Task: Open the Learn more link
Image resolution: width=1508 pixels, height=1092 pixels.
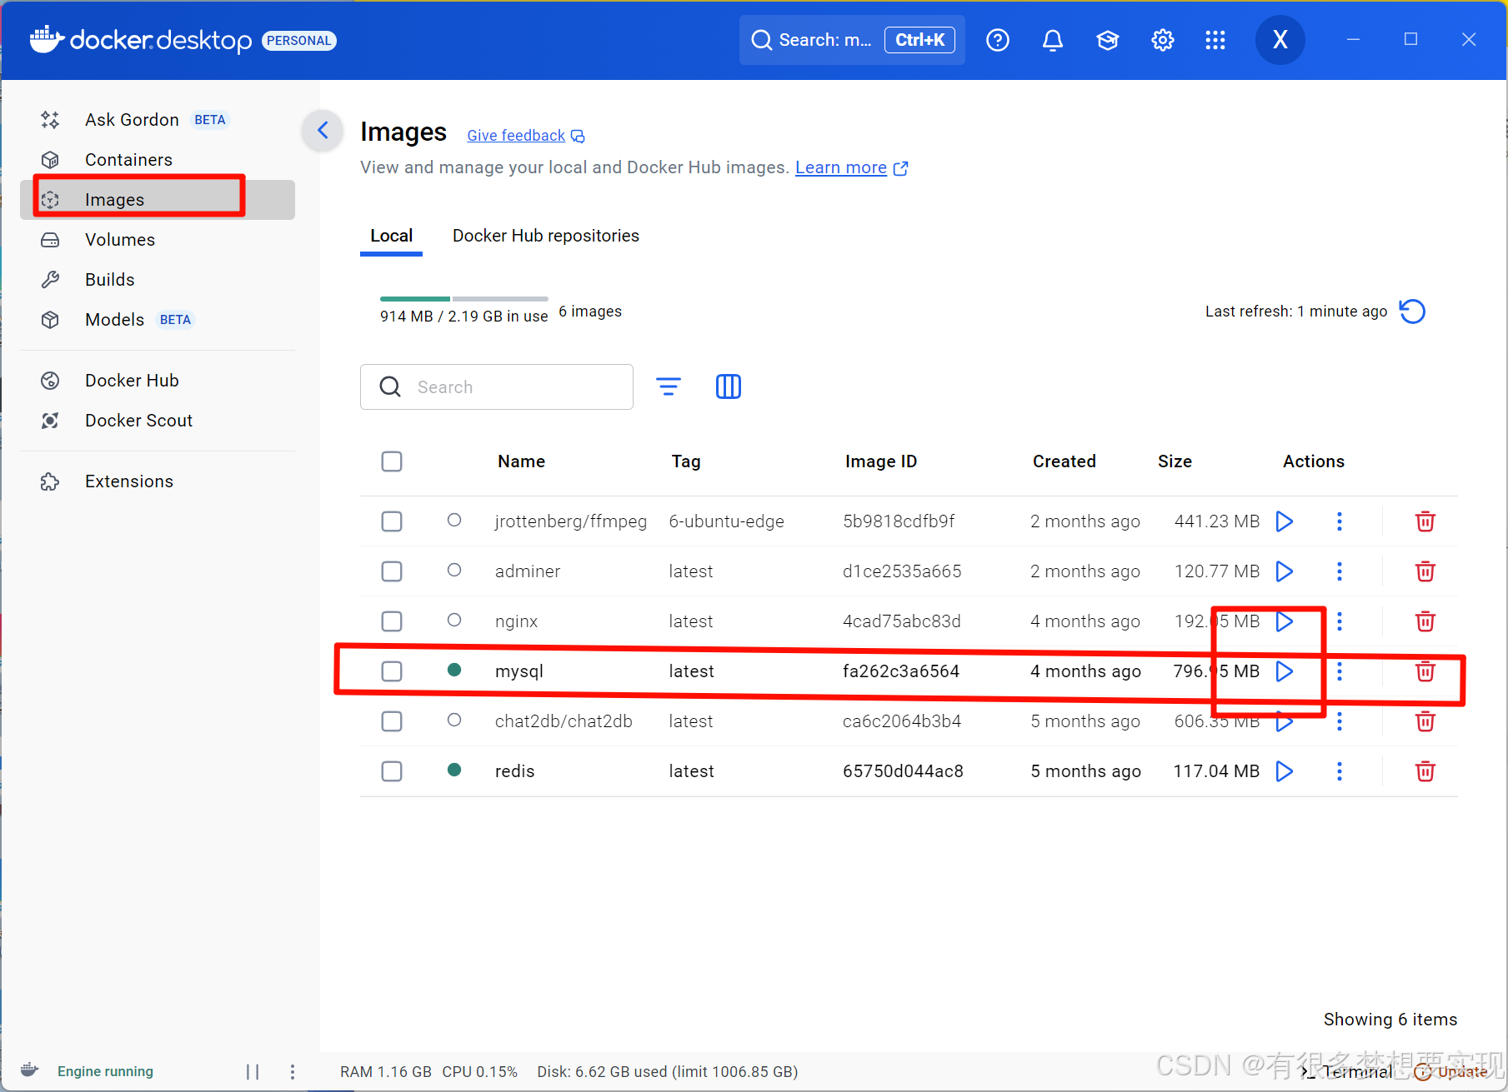Action: pyautogui.click(x=851, y=167)
